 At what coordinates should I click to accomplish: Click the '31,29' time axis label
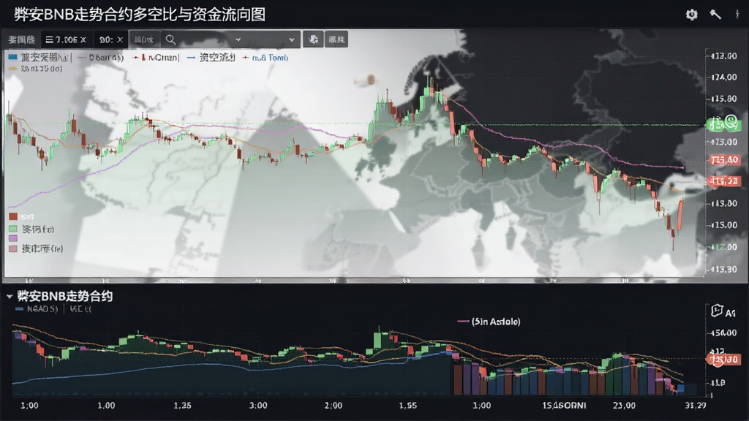[x=696, y=406]
